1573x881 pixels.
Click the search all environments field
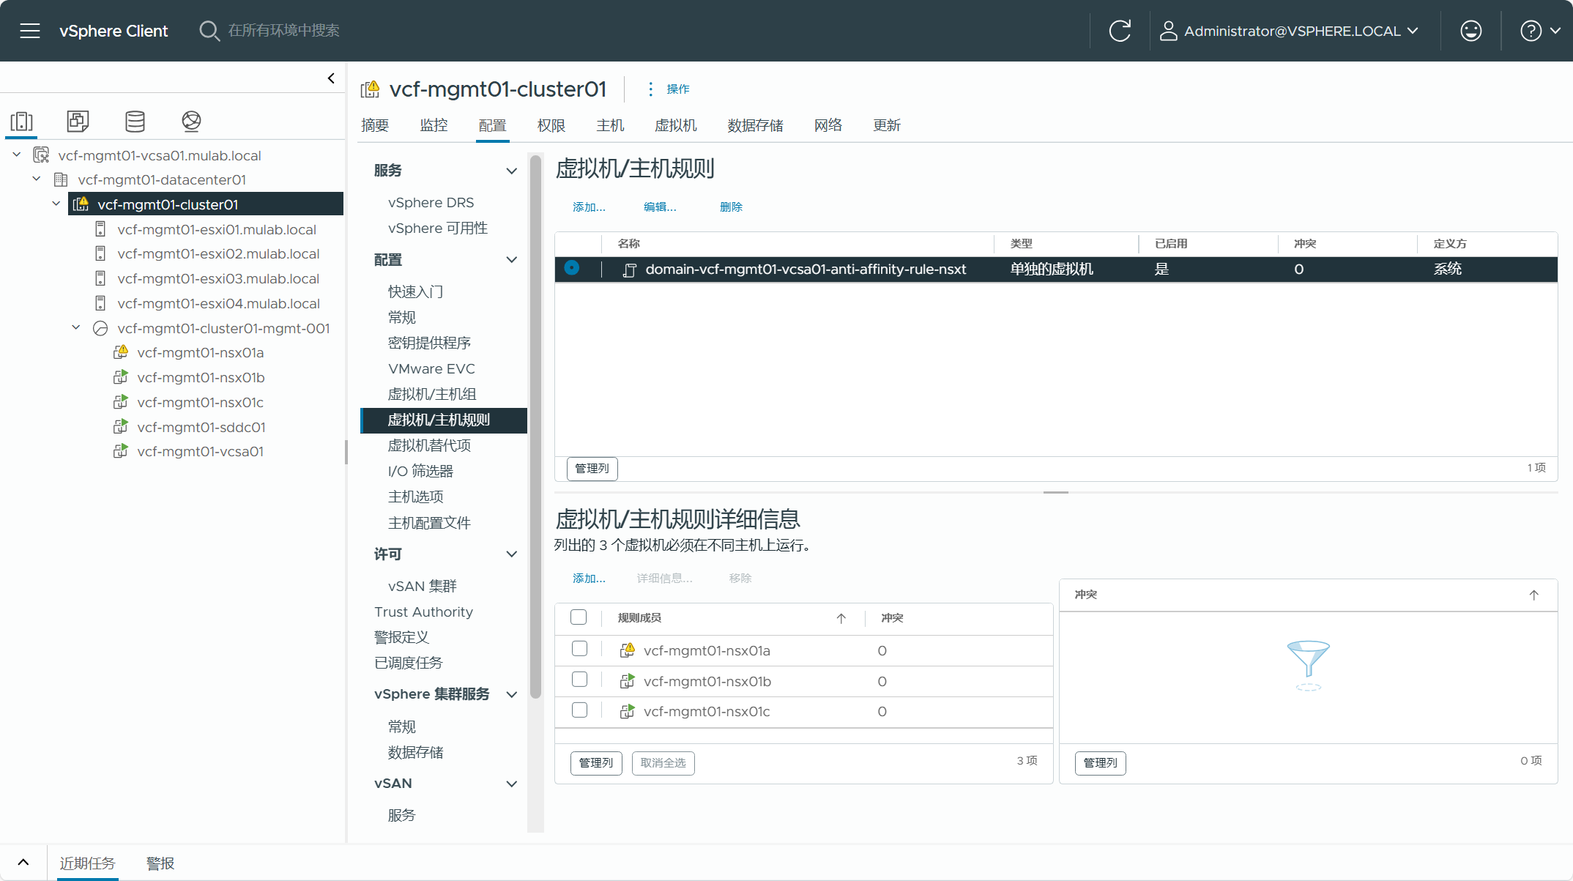click(284, 31)
